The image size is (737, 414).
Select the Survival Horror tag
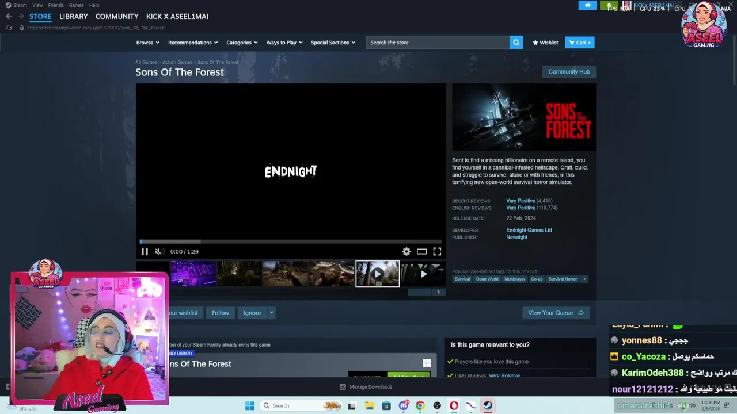563,279
